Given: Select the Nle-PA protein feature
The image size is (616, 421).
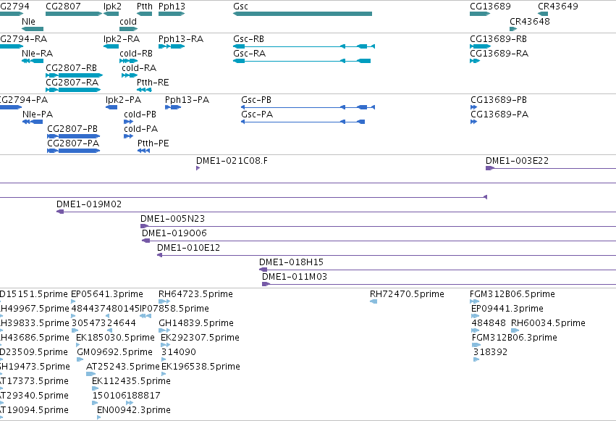Looking at the screenshot, I should coord(33,122).
